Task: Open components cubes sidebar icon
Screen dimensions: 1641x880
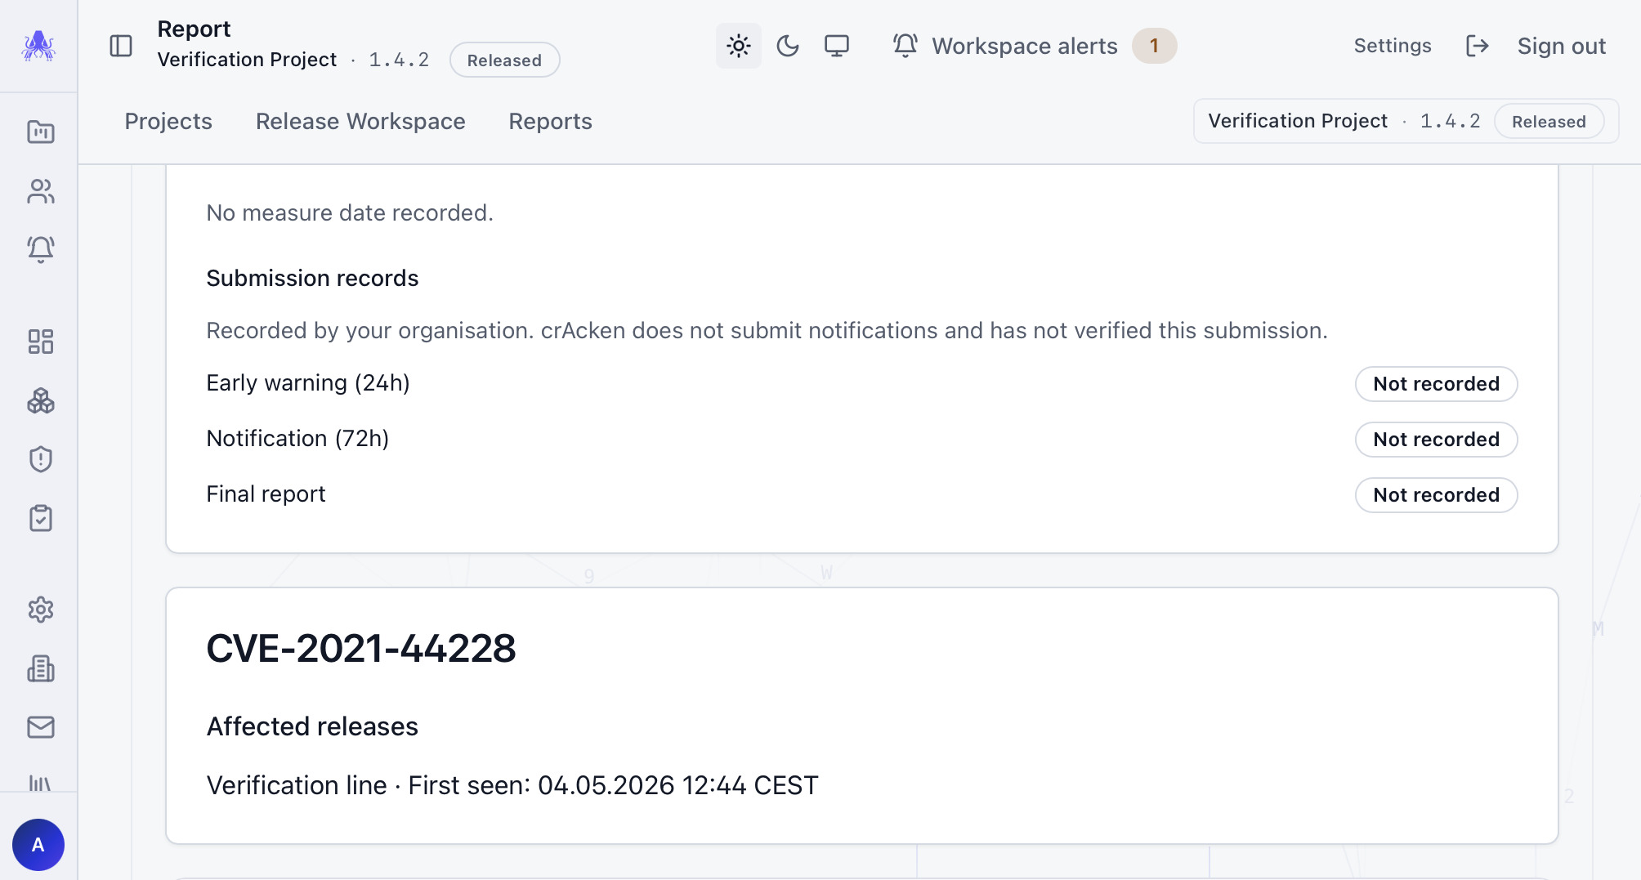Action: tap(40, 400)
